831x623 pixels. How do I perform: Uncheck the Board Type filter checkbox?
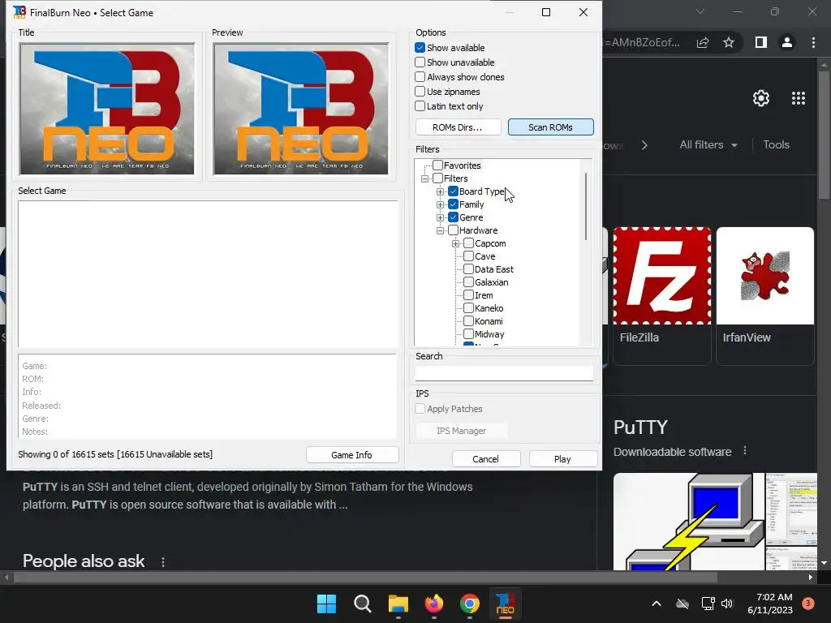click(453, 191)
